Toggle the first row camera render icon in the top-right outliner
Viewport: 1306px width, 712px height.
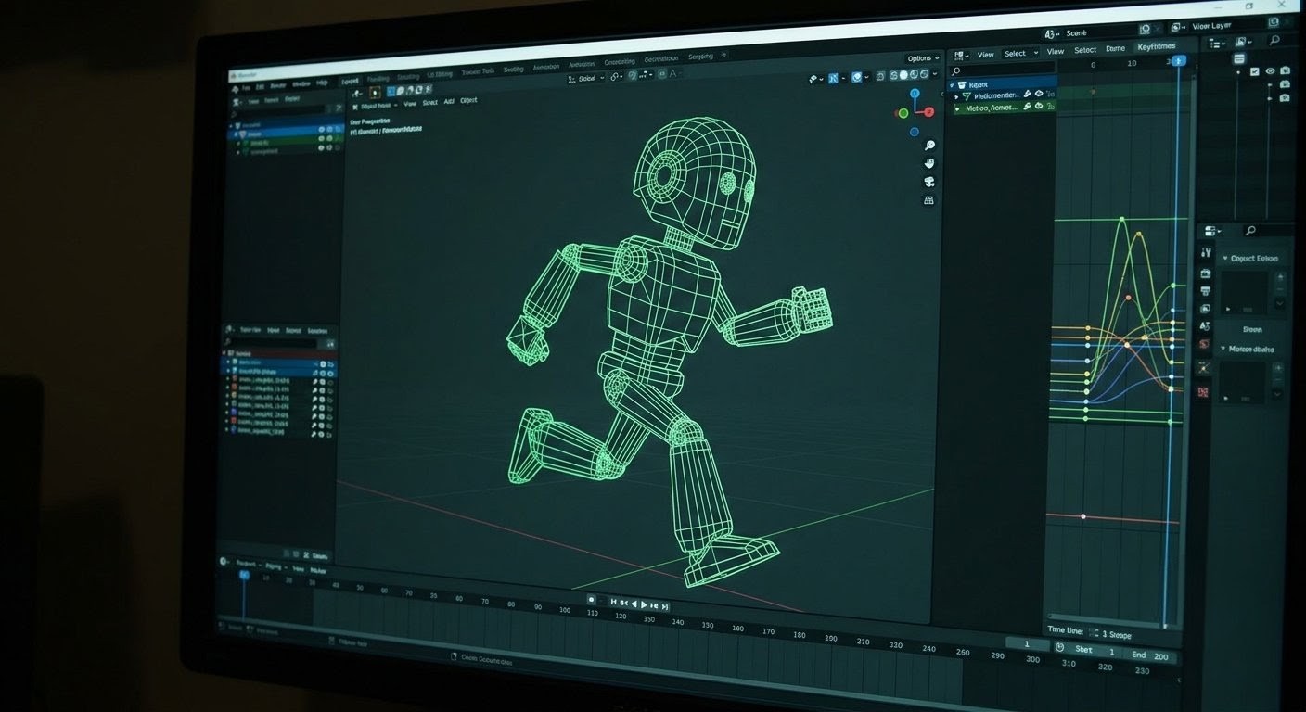(1285, 70)
